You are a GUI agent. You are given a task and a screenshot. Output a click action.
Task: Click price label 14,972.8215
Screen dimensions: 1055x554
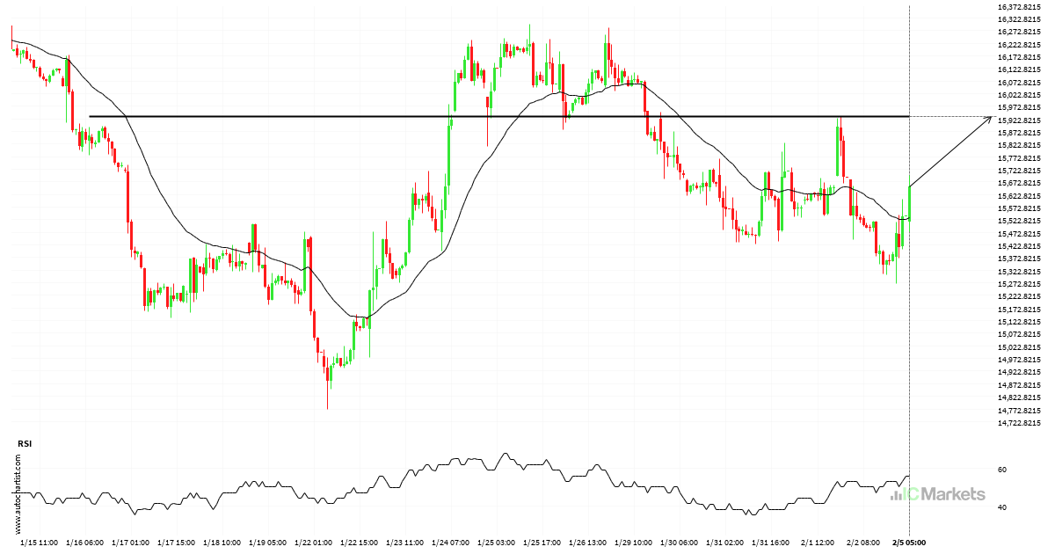pos(1020,360)
